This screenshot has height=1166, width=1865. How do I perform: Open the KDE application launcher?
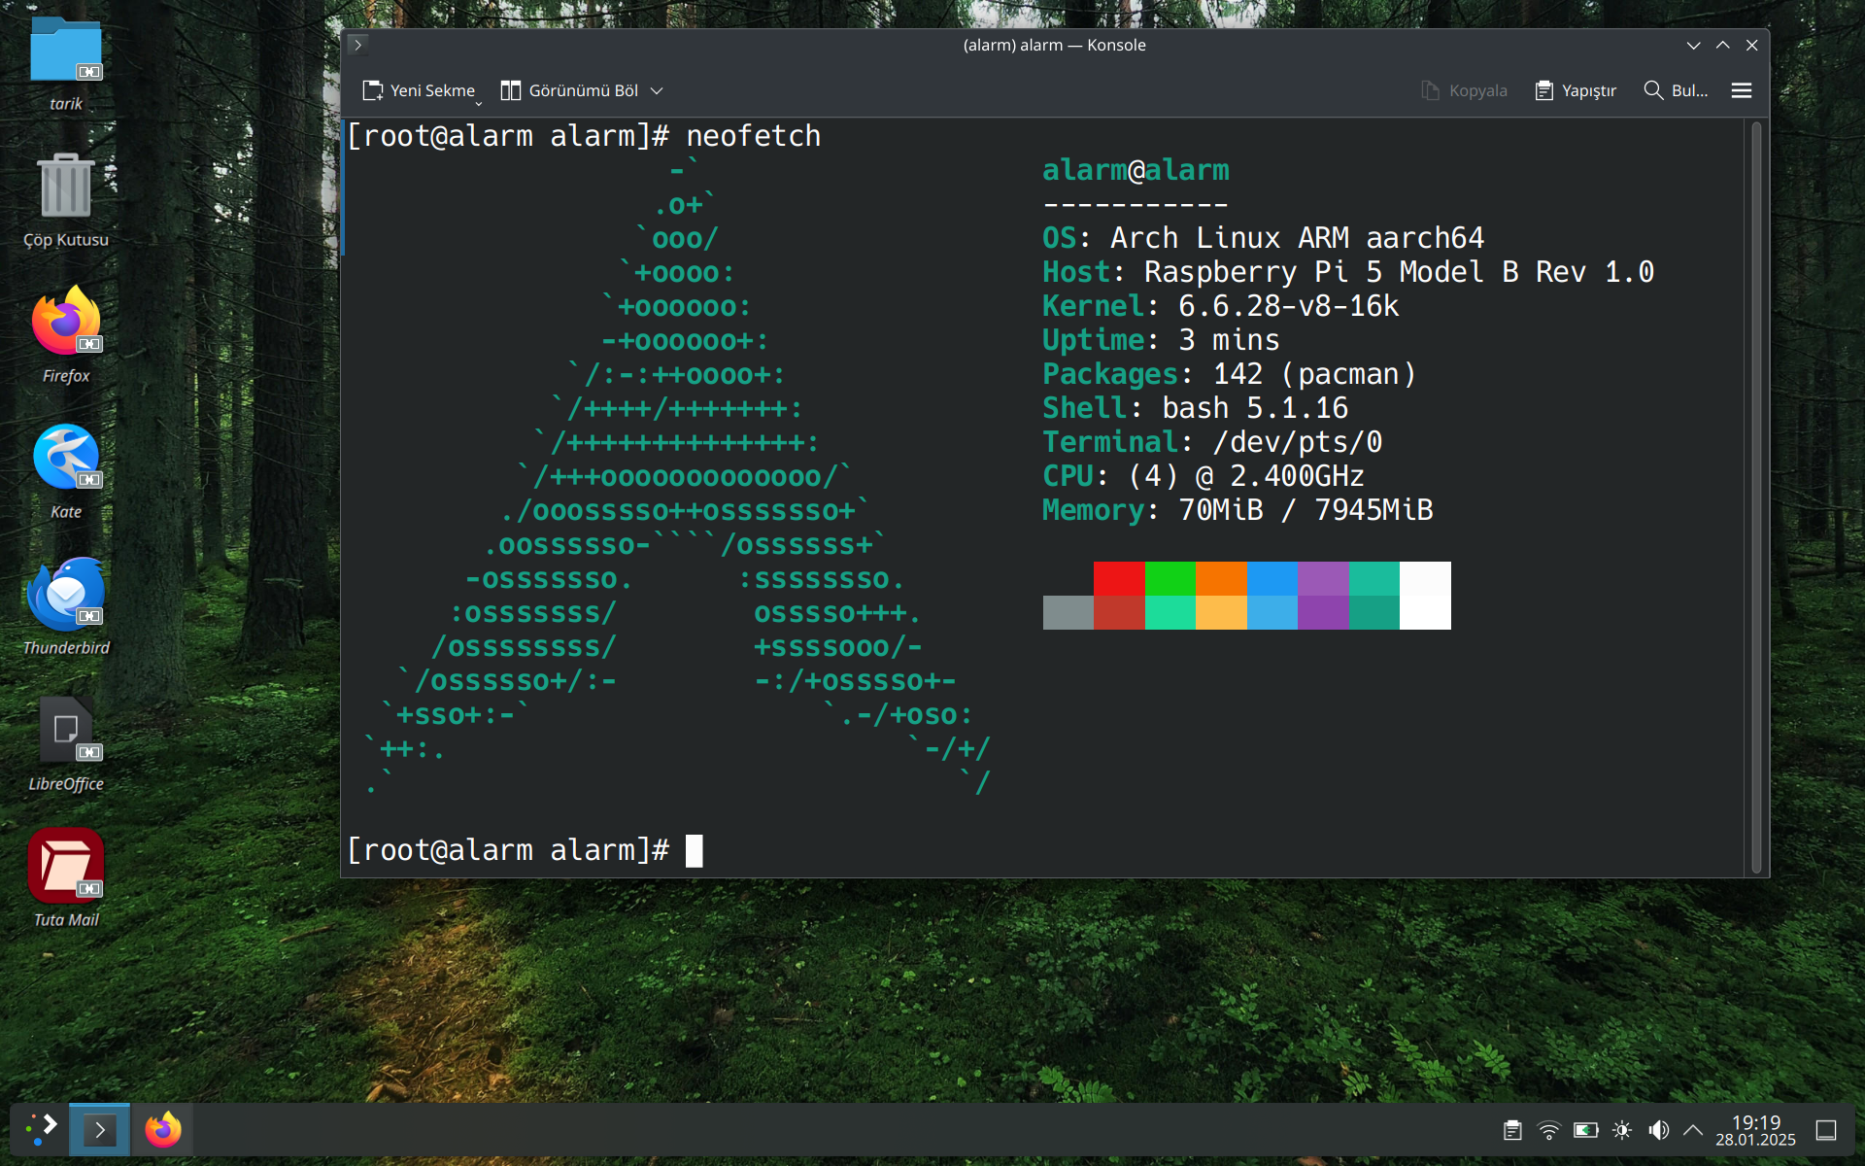(x=41, y=1129)
